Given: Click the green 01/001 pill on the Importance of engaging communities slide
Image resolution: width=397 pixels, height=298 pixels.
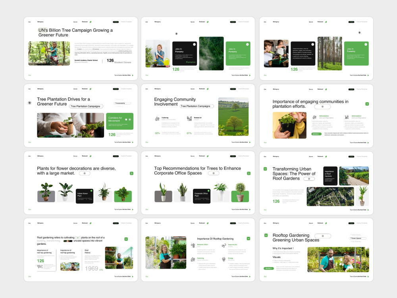Looking at the screenshot, I should click(316, 134).
